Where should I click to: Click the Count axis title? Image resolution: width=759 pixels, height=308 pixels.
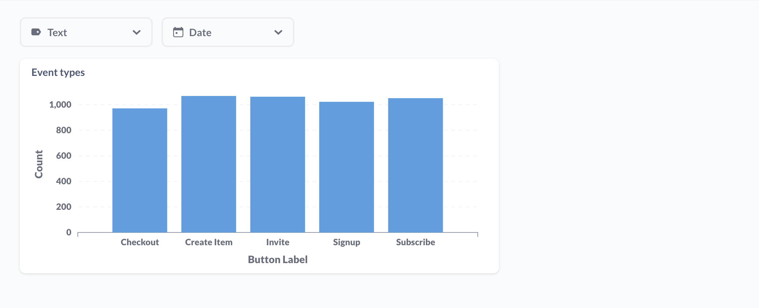[39, 164]
